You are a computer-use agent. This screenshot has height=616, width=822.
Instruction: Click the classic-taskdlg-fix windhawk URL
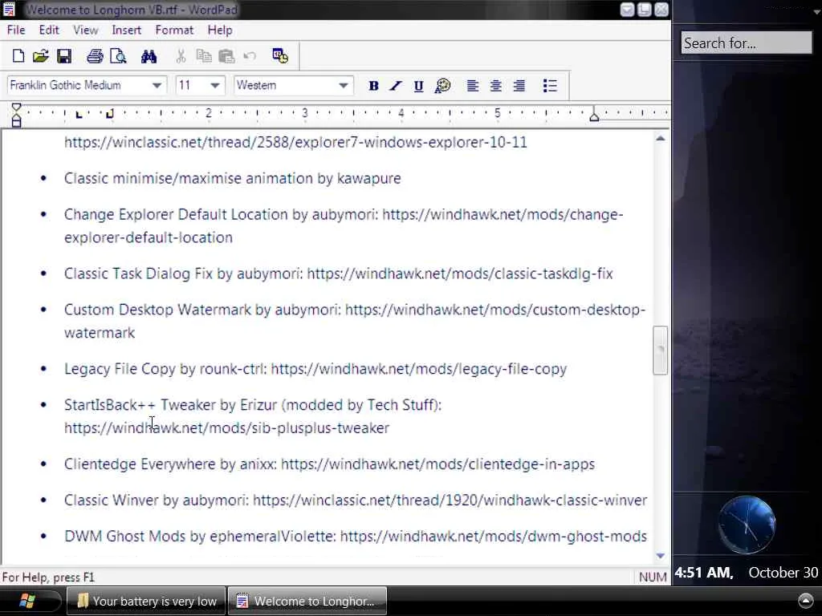coord(460,274)
